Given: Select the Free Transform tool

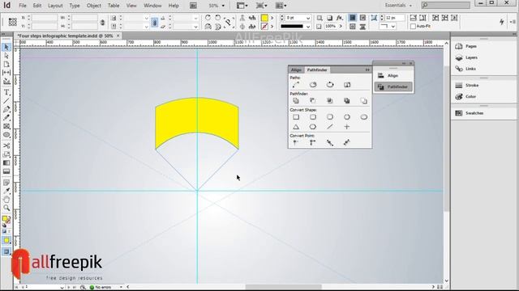Looking at the screenshot, I should pos(6,154).
